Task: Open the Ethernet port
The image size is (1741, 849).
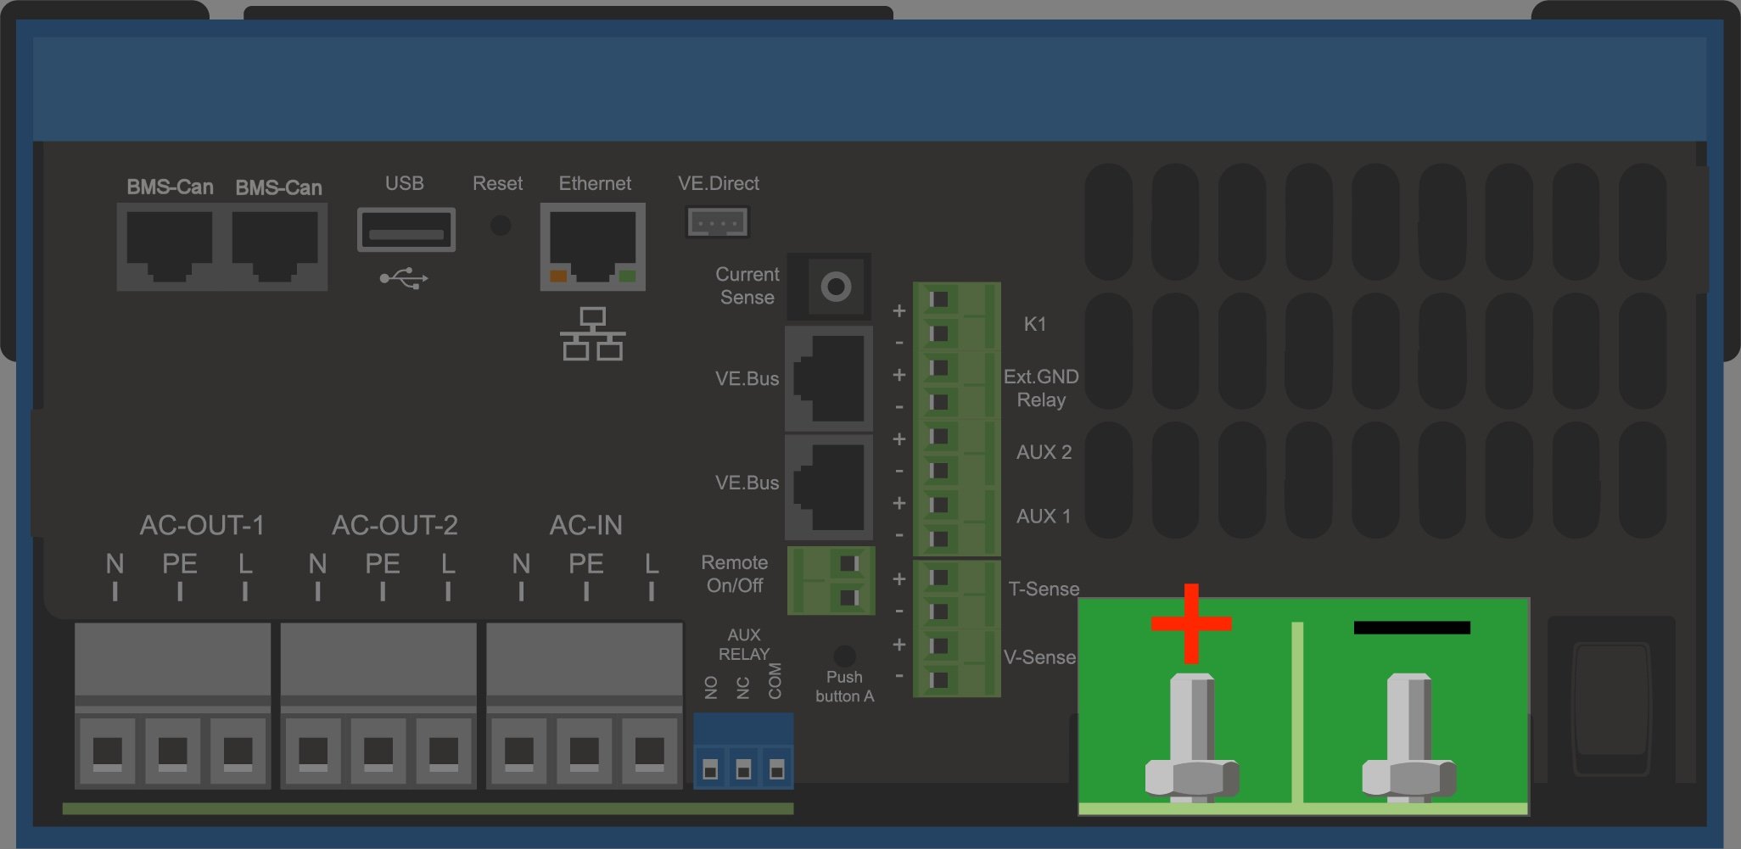Action: point(591,249)
